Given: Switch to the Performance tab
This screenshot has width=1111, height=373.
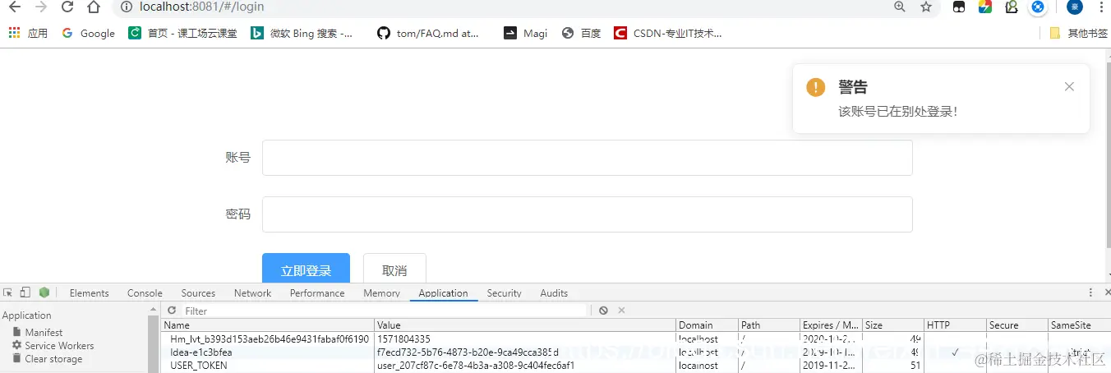Looking at the screenshot, I should point(317,293).
